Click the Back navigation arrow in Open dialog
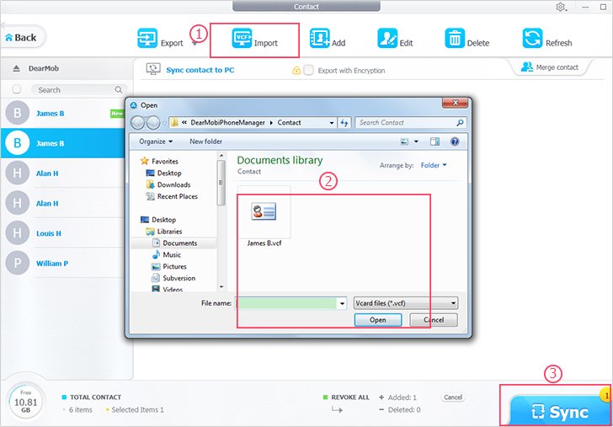Screen dimensions: 613x427 pyautogui.click(x=137, y=123)
